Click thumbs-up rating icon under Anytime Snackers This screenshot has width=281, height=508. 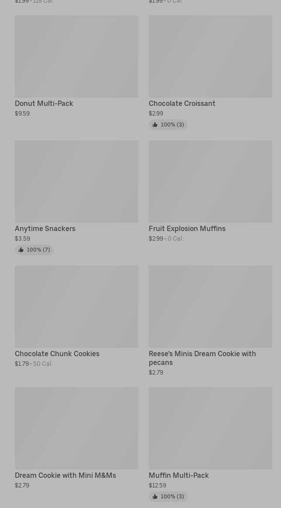click(x=21, y=250)
